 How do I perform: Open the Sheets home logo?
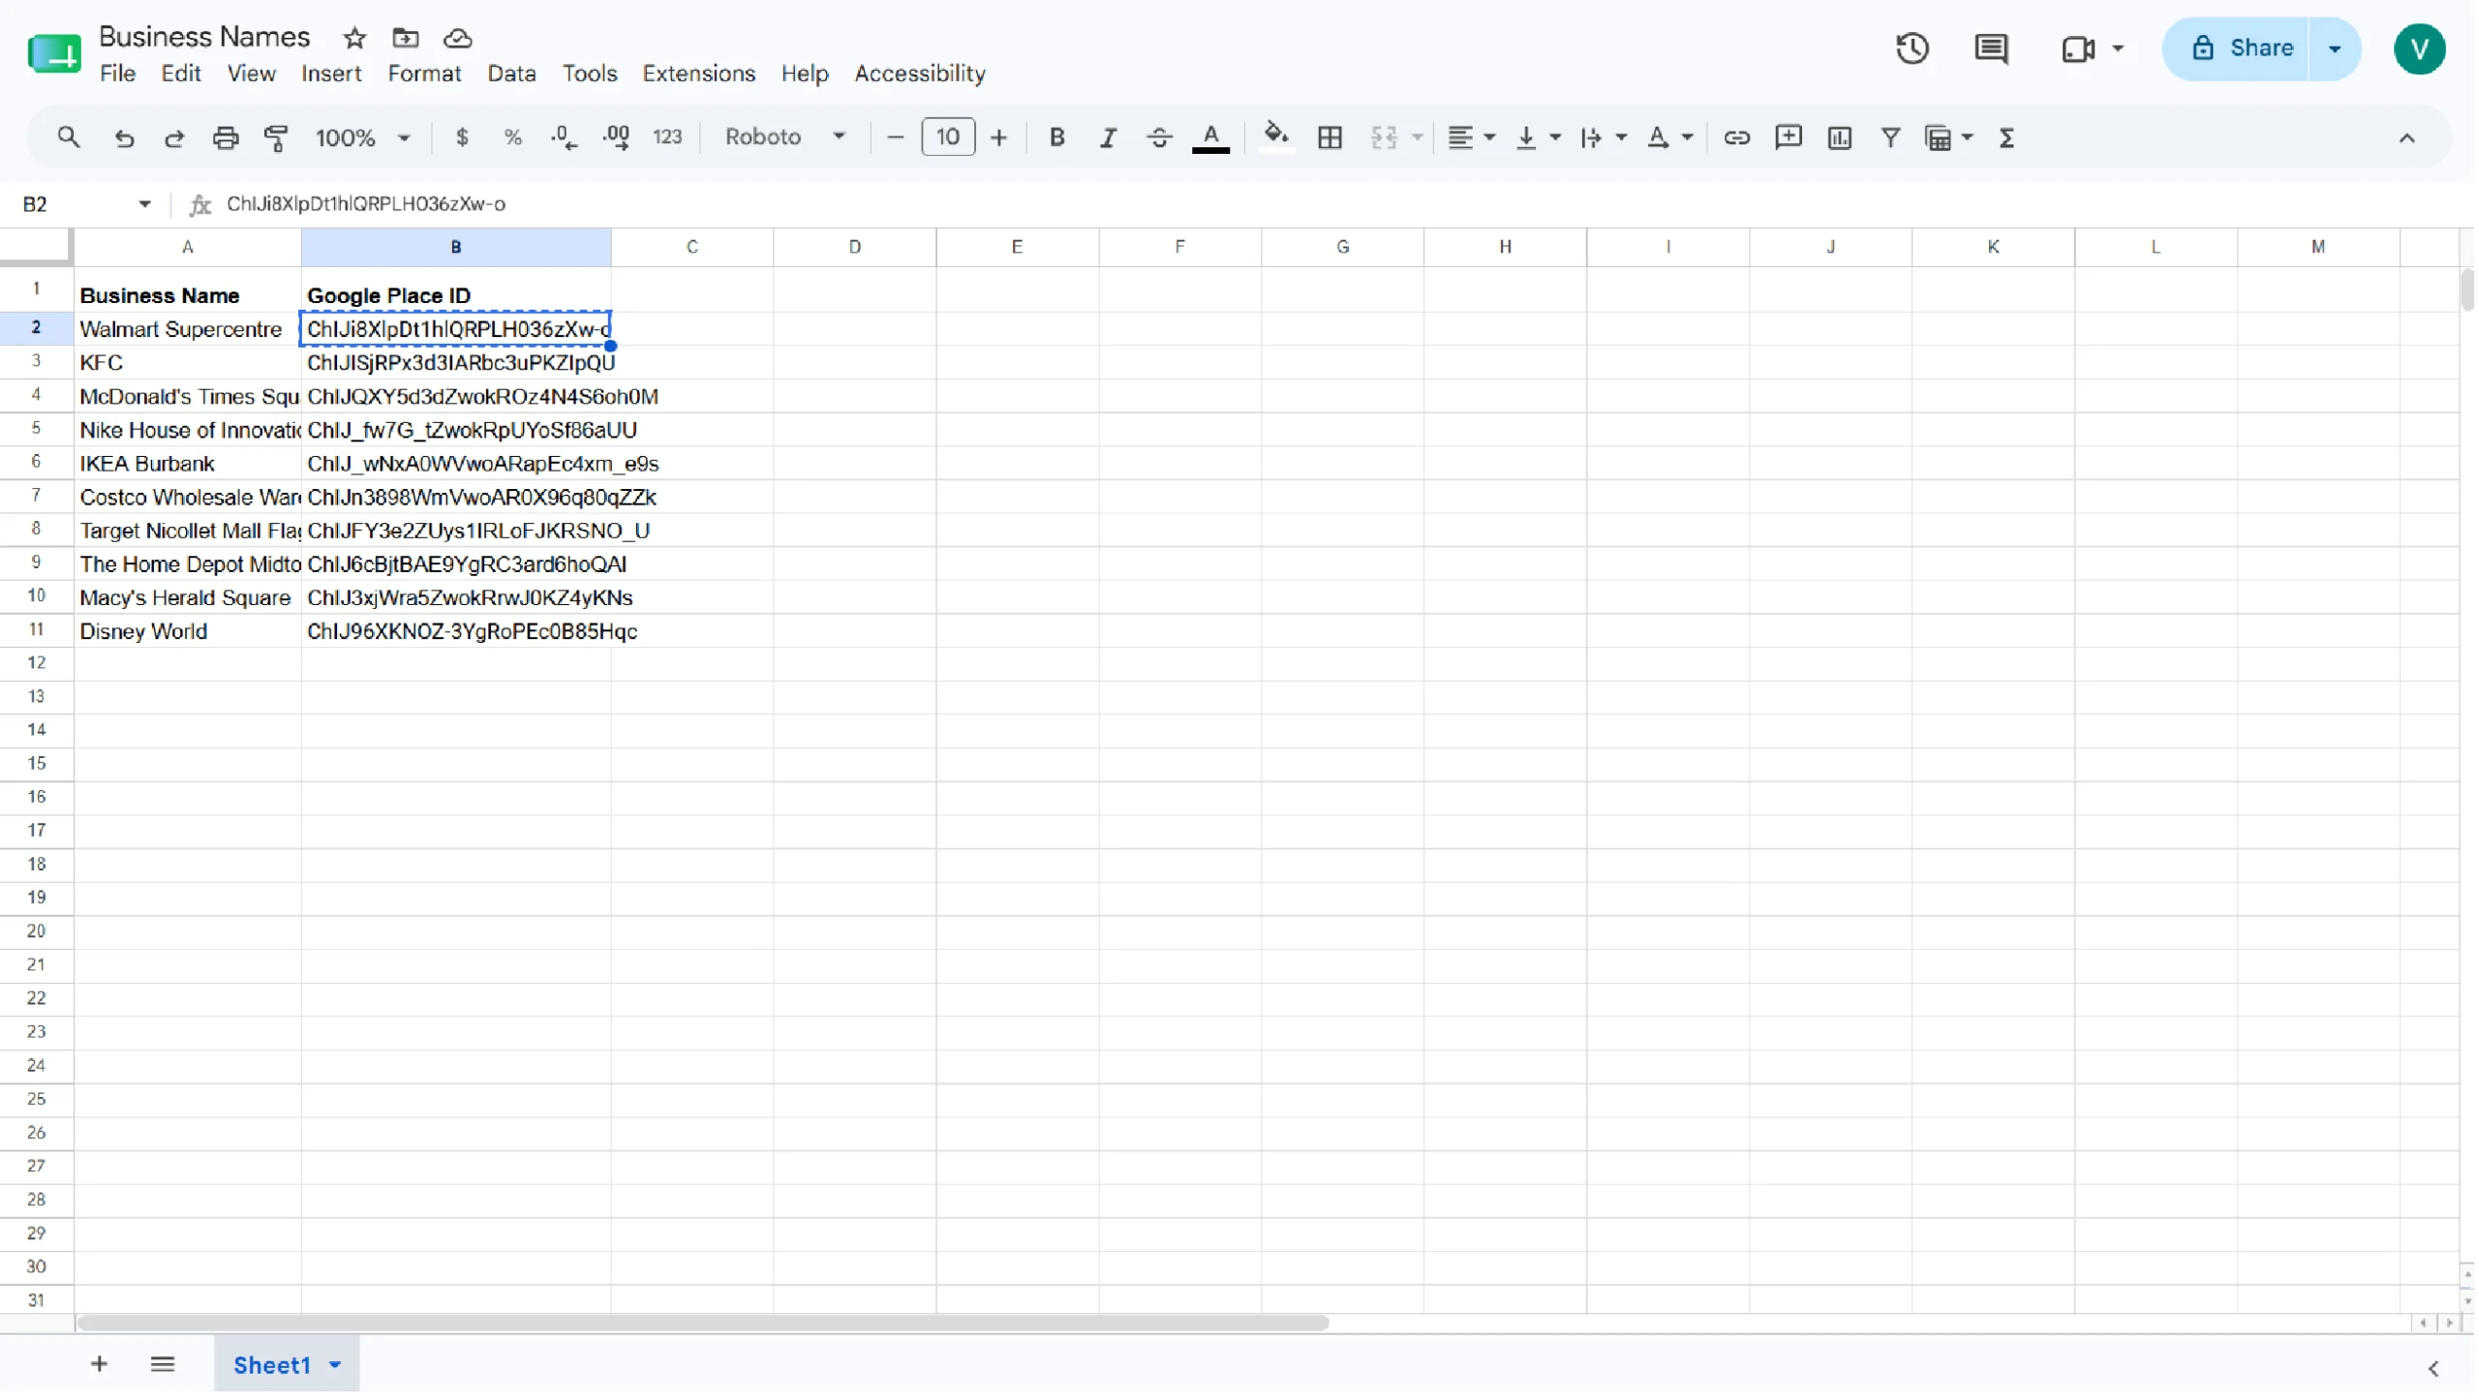click(54, 53)
